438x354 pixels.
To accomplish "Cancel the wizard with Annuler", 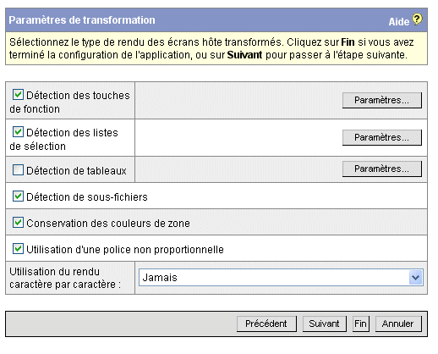I will click(398, 324).
